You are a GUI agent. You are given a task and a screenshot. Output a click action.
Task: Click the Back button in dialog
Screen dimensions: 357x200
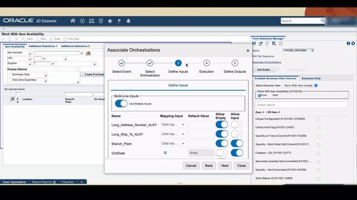(x=209, y=166)
